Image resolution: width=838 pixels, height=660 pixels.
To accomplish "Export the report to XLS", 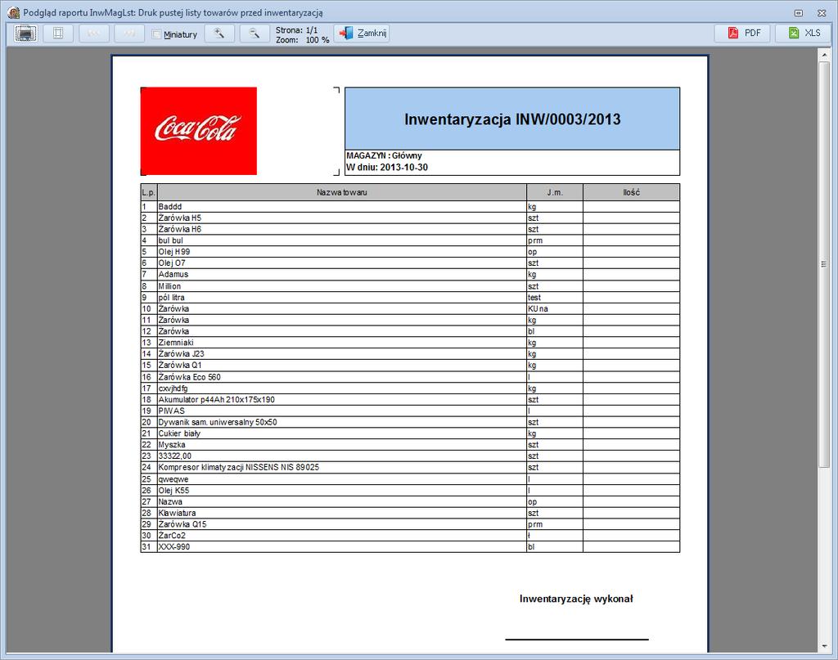I will click(x=804, y=33).
